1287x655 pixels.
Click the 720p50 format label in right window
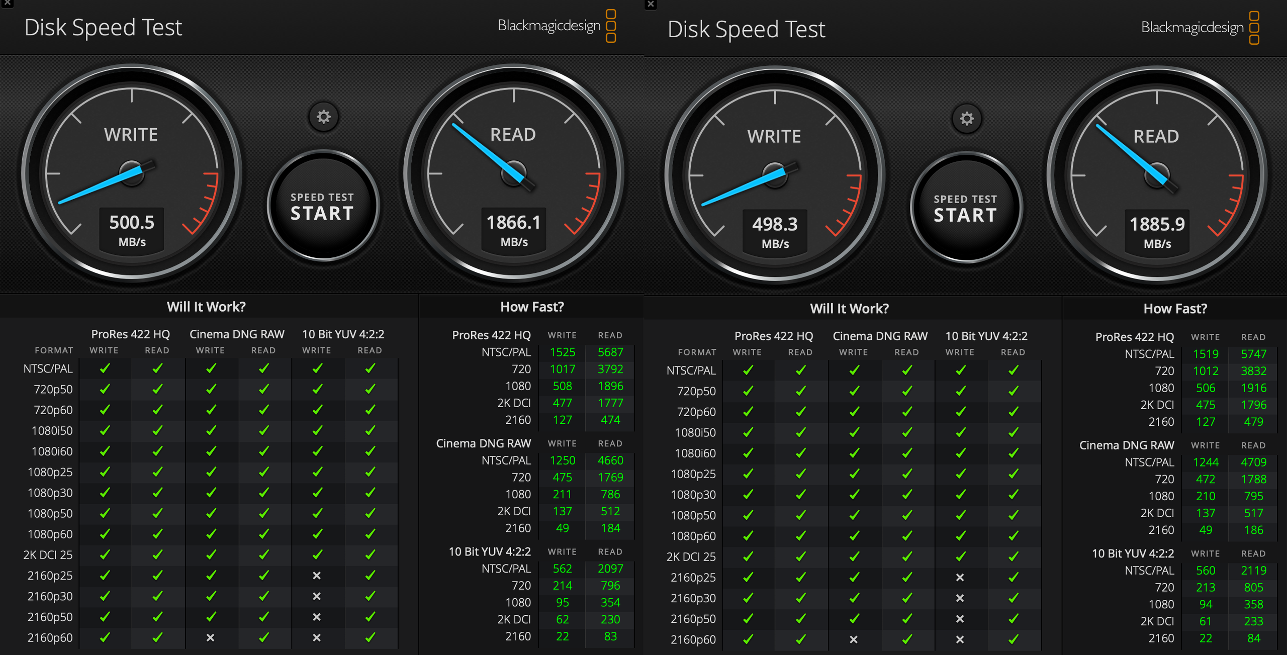click(696, 391)
